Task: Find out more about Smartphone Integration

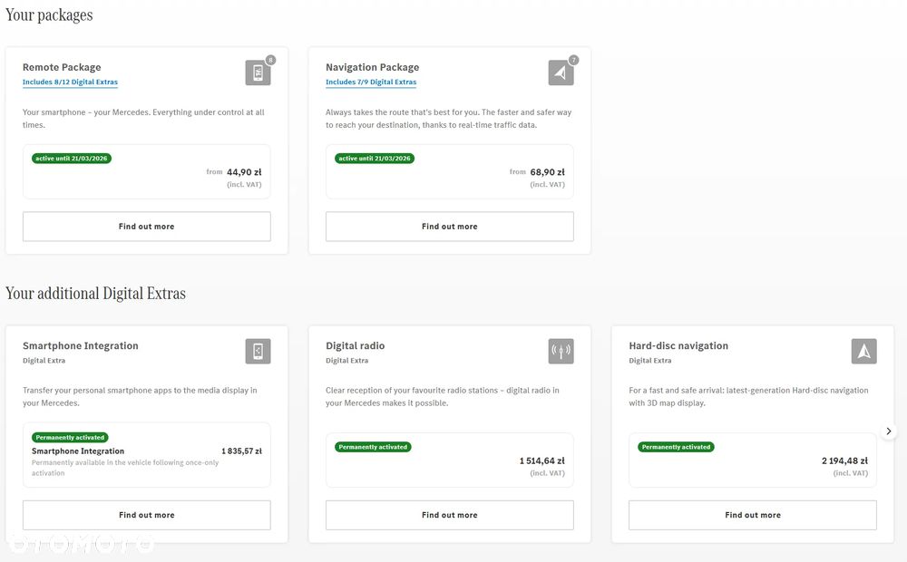Action: pyautogui.click(x=146, y=515)
